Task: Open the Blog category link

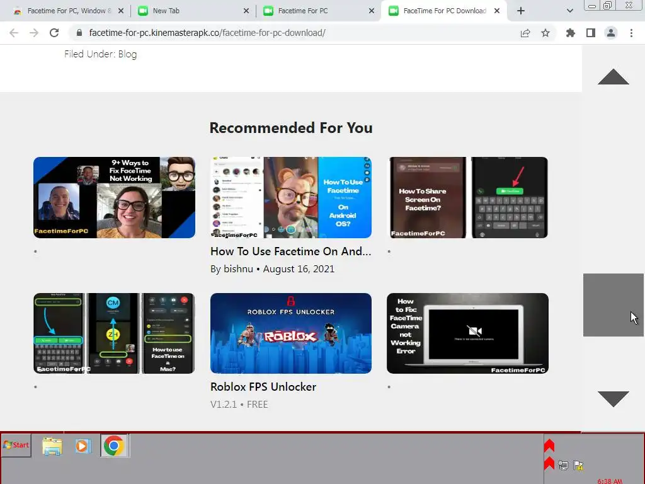Action: click(x=127, y=54)
